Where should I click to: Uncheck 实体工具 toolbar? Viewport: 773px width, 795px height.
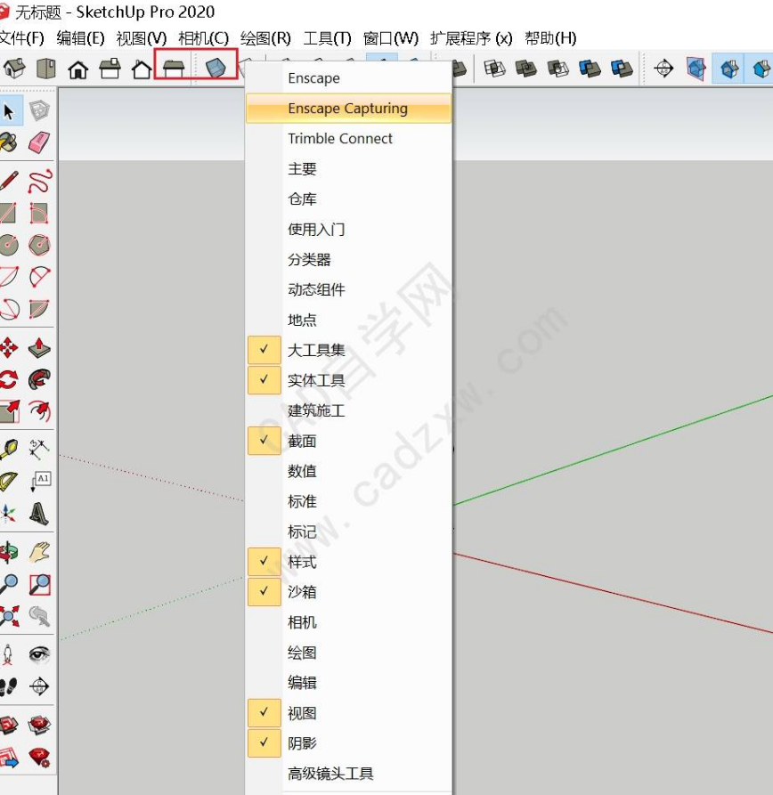click(348, 380)
